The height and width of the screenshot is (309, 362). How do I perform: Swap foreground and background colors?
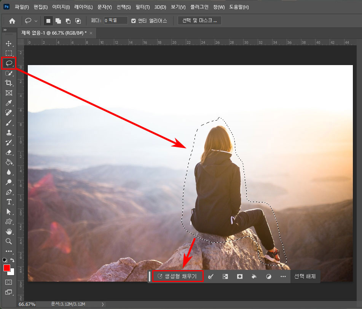pos(13,260)
